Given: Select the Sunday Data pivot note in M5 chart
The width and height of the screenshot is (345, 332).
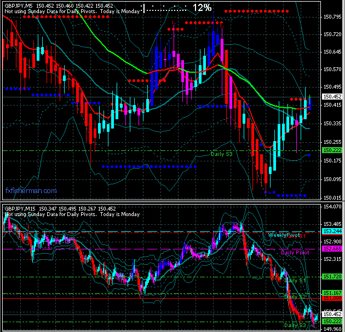Looking at the screenshot, I should (x=72, y=11).
